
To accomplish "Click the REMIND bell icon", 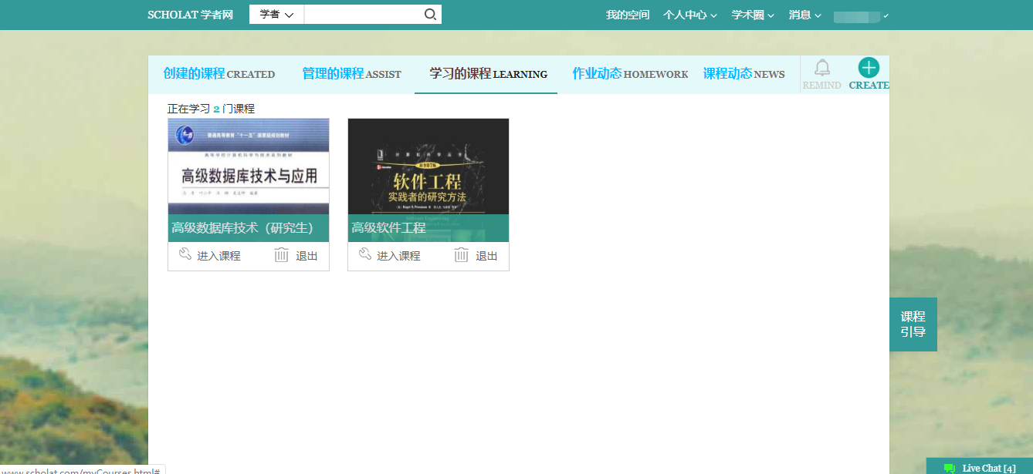I will point(822,68).
